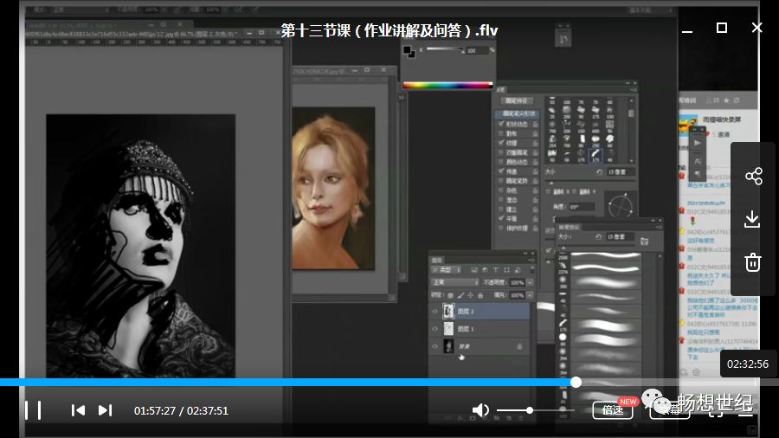The height and width of the screenshot is (438, 779).
Task: Skip to the previous video
Action: pos(78,410)
